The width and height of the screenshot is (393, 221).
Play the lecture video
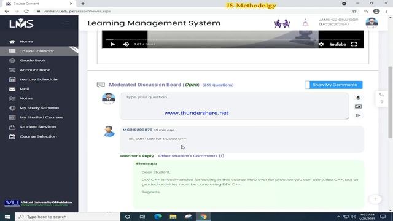tap(113, 44)
